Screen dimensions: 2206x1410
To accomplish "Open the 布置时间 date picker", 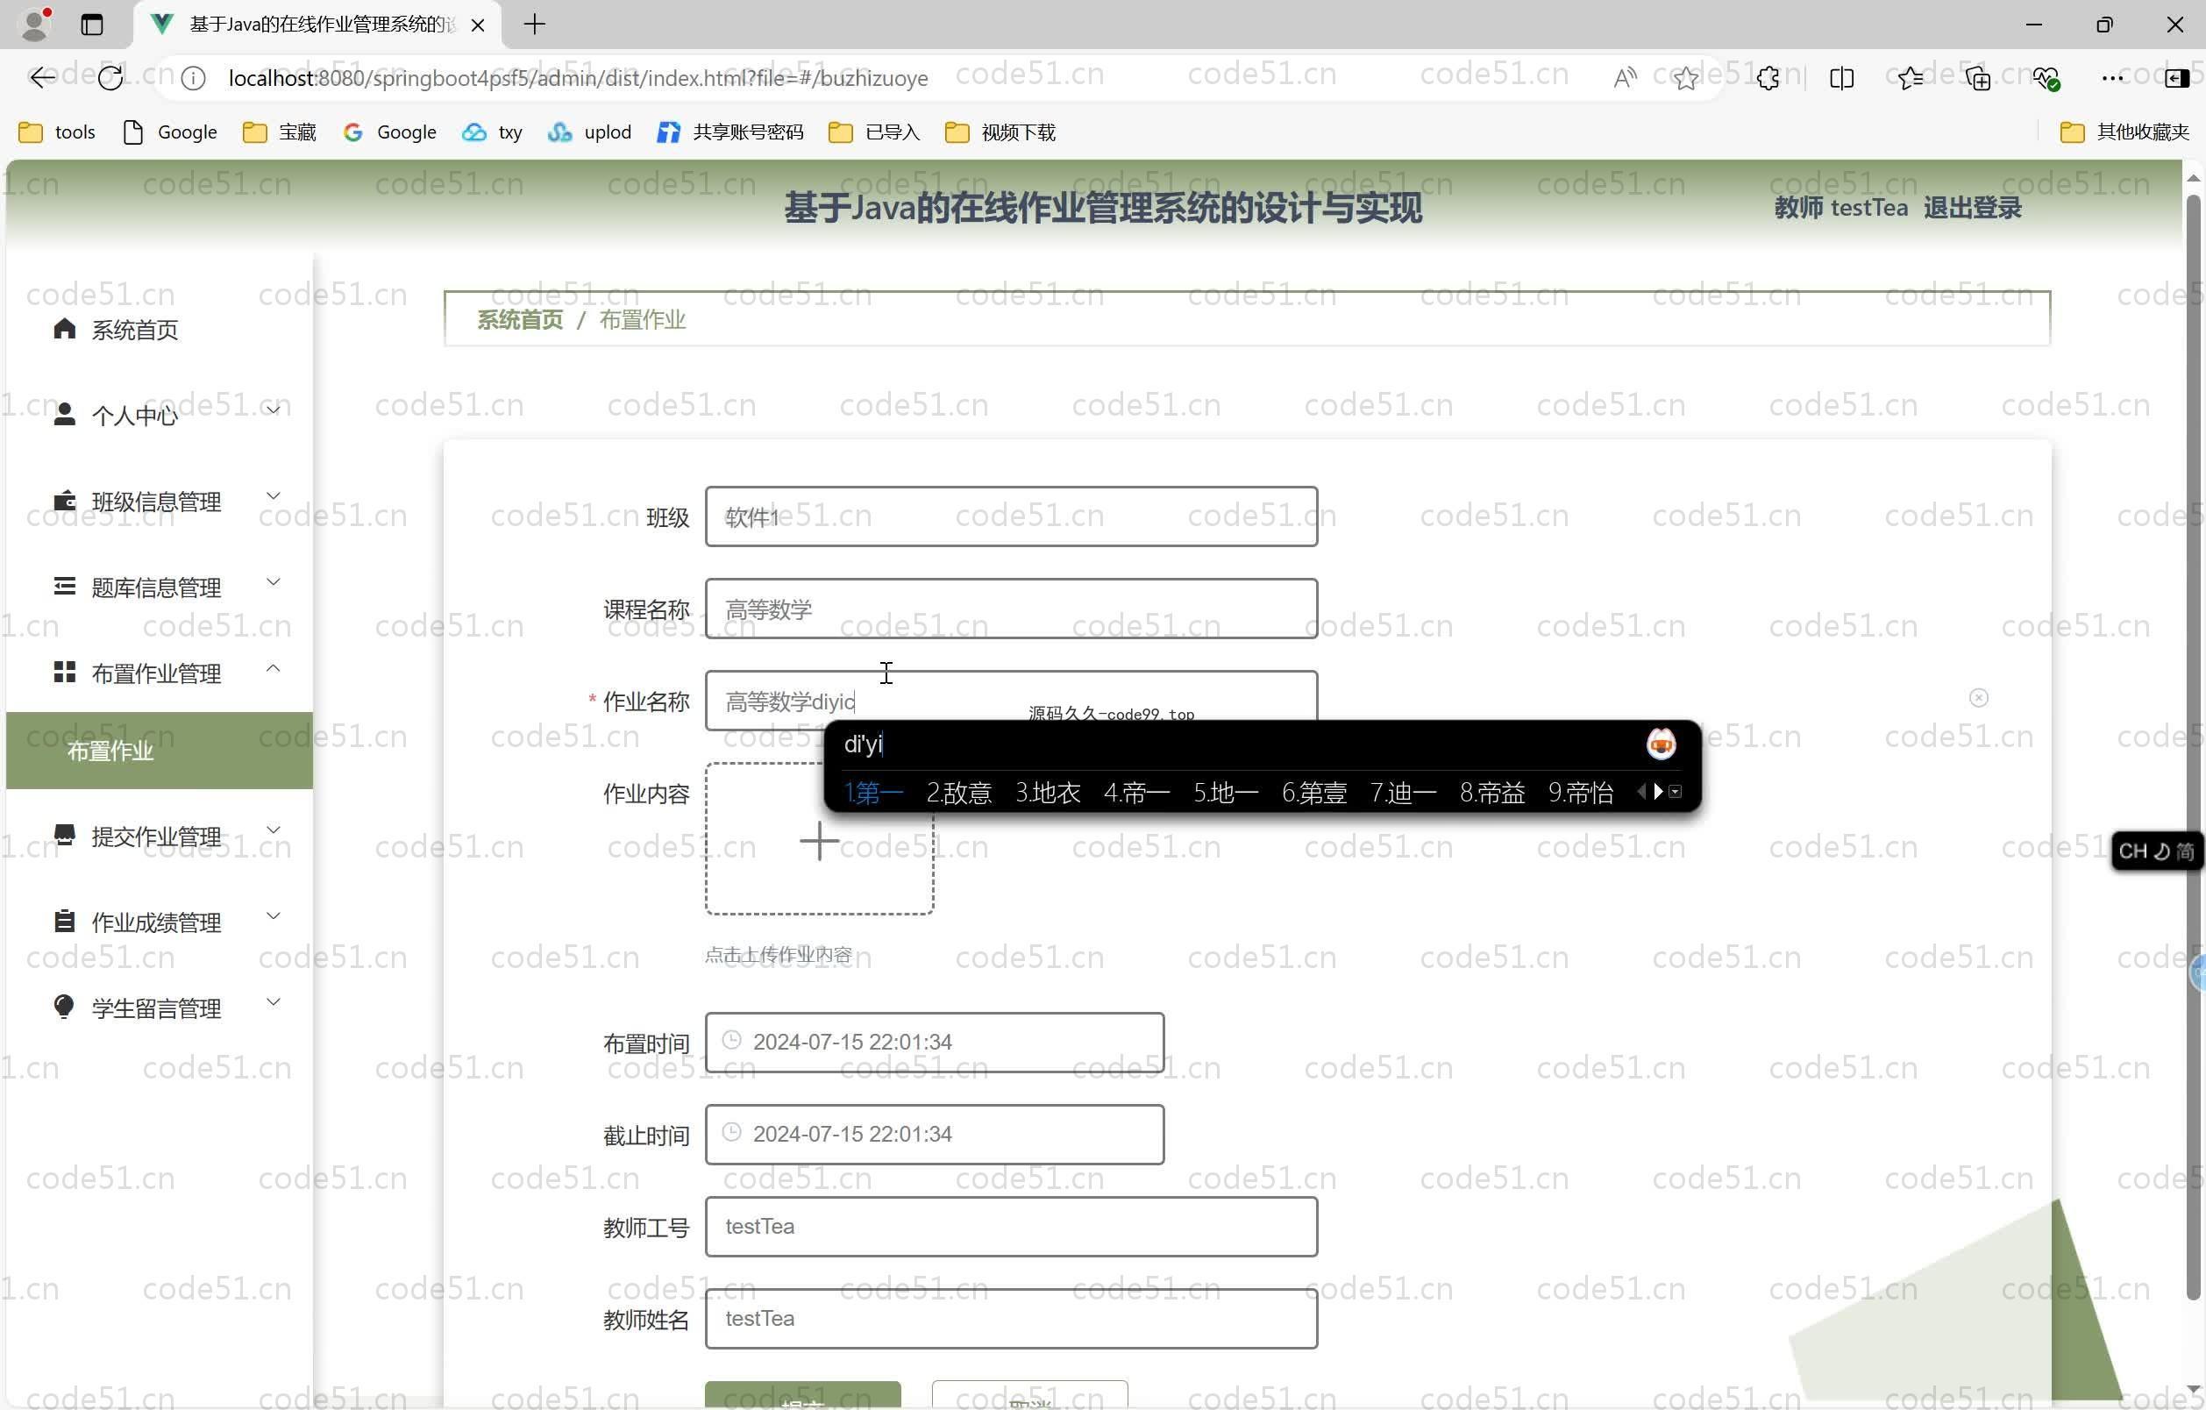I will 935,1043.
